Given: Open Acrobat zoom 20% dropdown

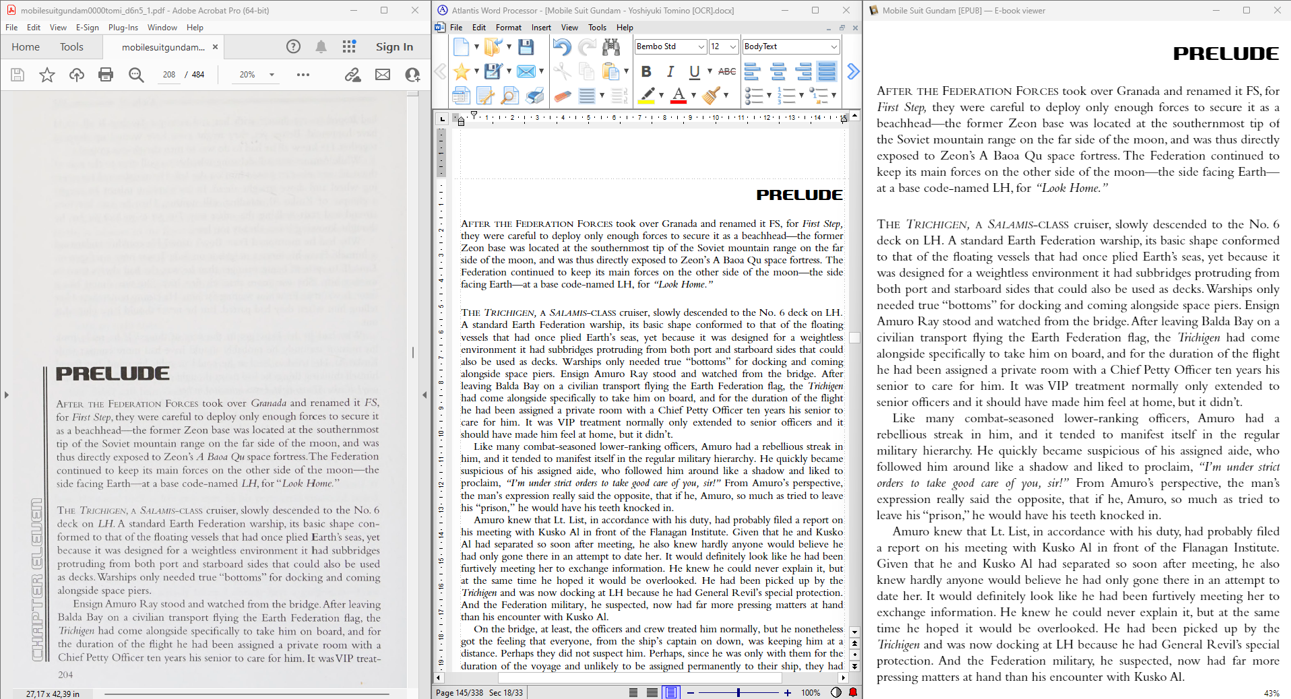Looking at the screenshot, I should pos(272,75).
